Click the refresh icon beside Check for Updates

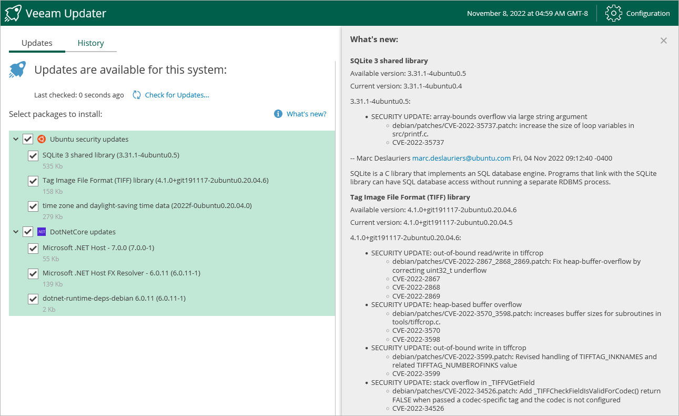tap(137, 95)
